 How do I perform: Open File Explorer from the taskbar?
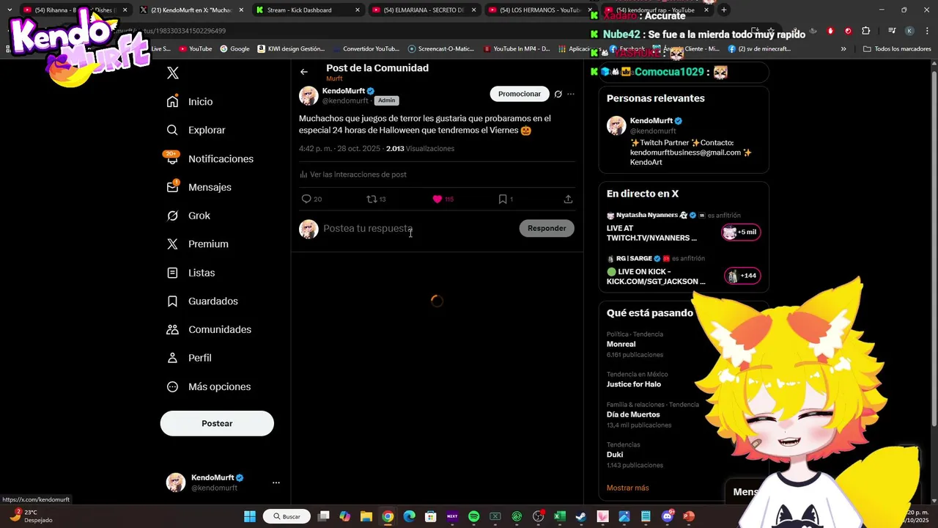(366, 516)
